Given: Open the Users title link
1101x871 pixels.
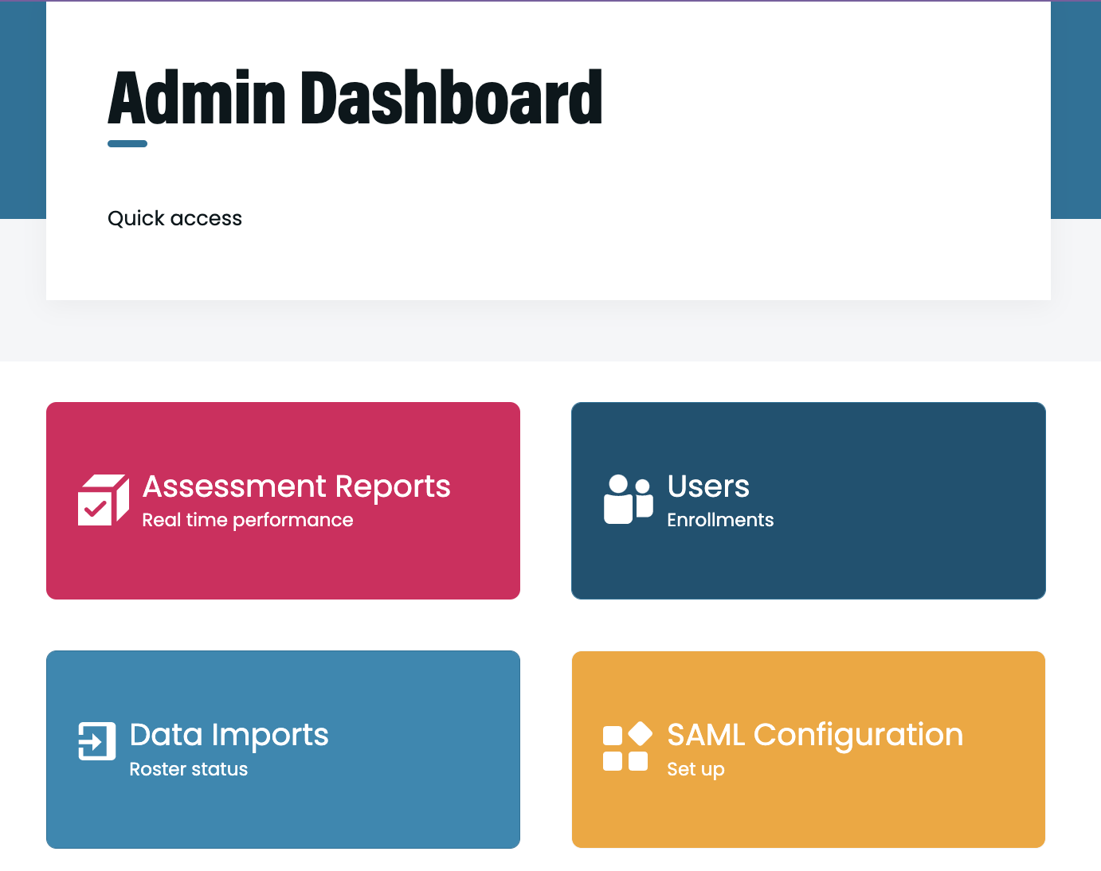Looking at the screenshot, I should pyautogui.click(x=708, y=486).
